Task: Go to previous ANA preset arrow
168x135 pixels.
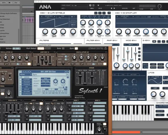Action: 111,8
